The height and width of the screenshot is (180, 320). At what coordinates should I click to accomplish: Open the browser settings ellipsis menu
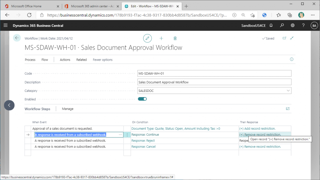click(x=312, y=15)
